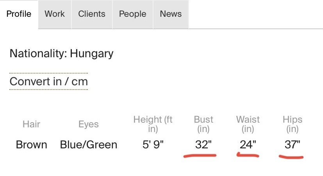Viewport: 323px width, 176px height.
Task: Click the Nationality: Hungary text
Action: (x=61, y=53)
